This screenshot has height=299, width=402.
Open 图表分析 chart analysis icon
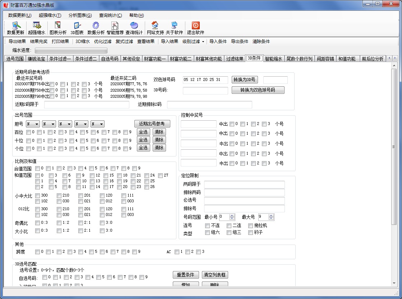coord(58,26)
